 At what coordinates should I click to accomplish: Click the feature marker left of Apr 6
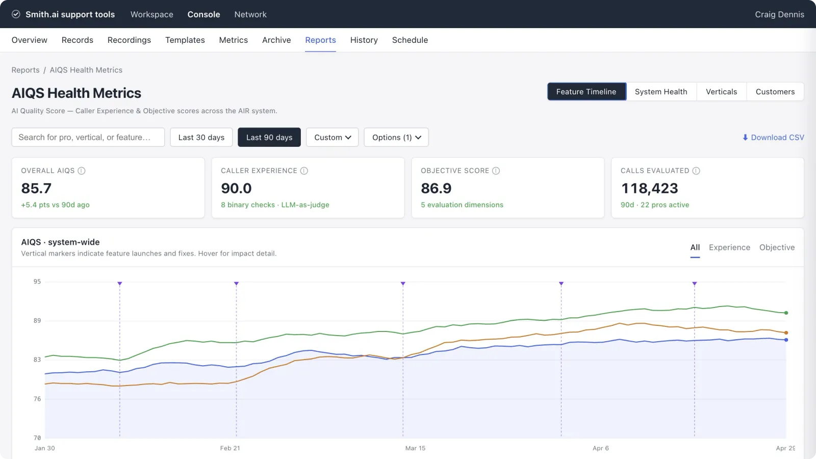pos(561,284)
